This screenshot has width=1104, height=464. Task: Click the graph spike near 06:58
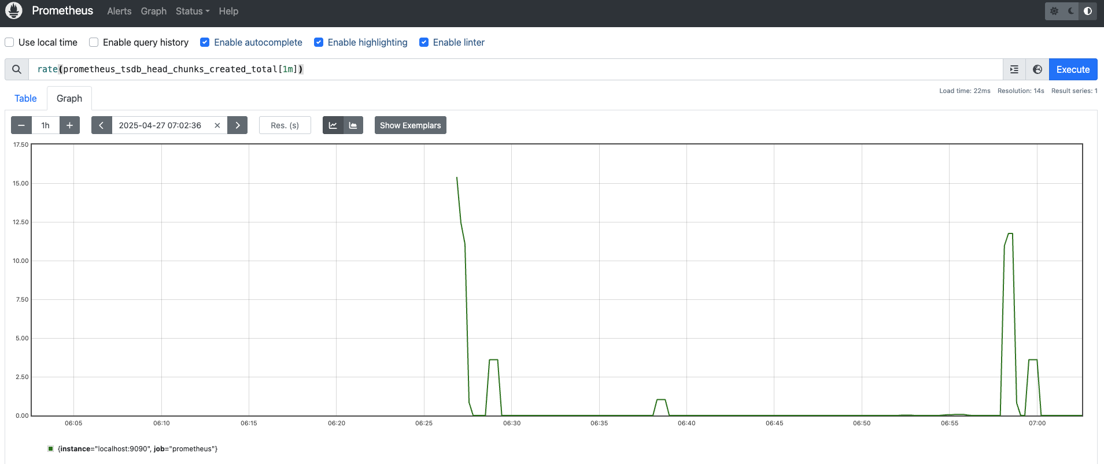(1010, 233)
